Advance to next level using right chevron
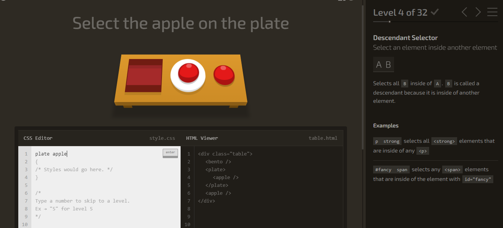The image size is (503, 228). (x=478, y=12)
